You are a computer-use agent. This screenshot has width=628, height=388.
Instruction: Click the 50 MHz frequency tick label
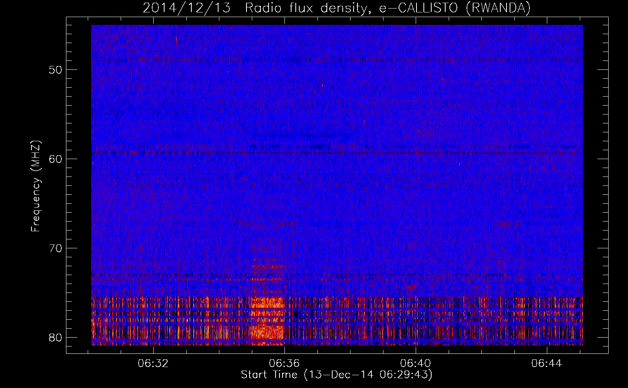(x=56, y=70)
